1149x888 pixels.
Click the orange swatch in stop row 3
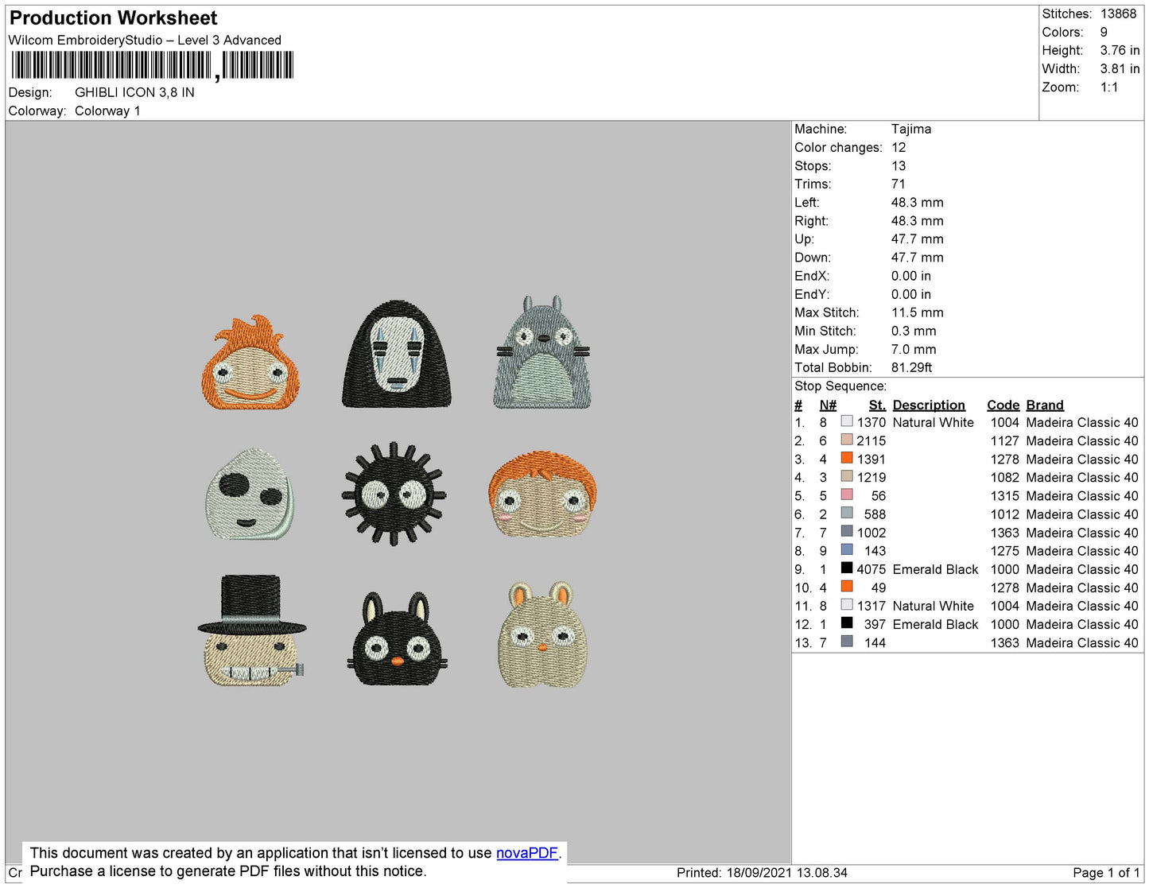847,458
